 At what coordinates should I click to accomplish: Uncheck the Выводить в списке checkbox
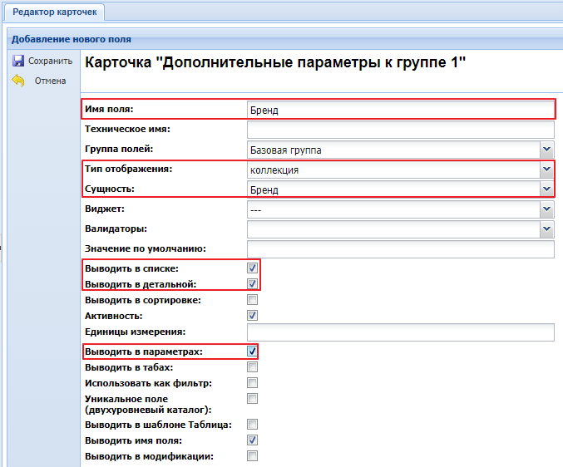point(253,268)
